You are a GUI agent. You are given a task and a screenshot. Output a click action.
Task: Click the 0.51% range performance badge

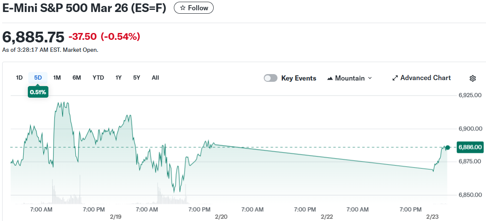[x=38, y=92]
